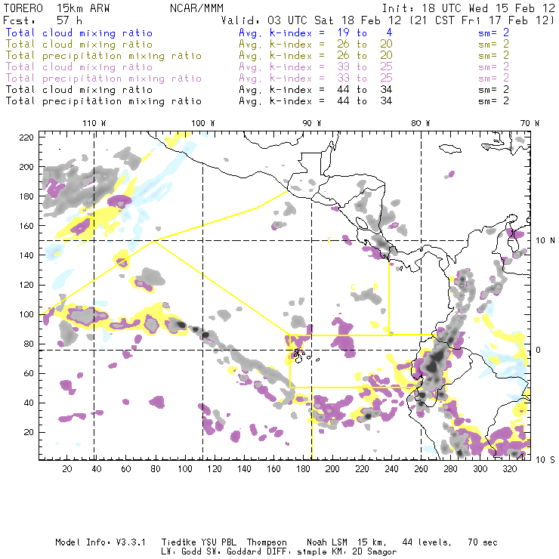Click the 'Thompson' label in the footer

click(265, 542)
